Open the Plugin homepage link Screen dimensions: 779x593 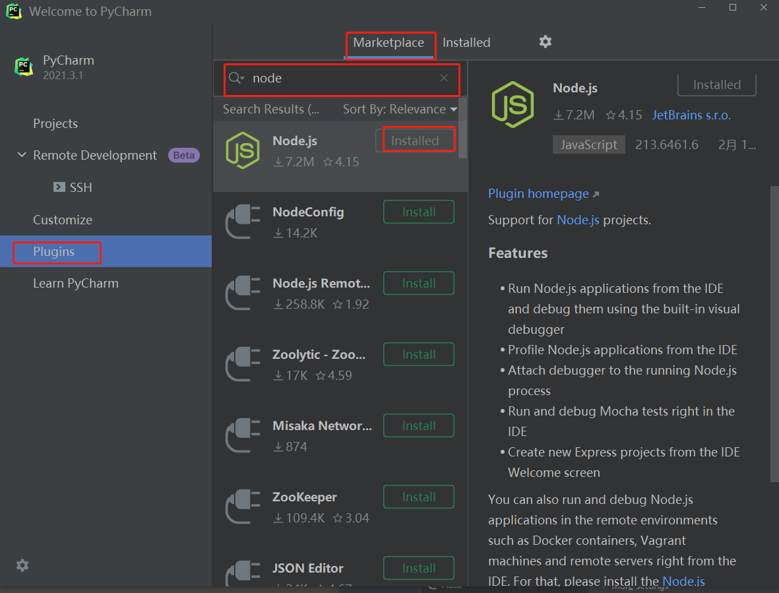point(543,194)
